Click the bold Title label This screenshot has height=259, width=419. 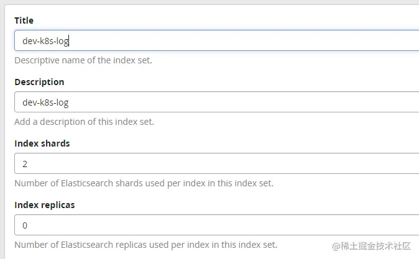coord(24,20)
